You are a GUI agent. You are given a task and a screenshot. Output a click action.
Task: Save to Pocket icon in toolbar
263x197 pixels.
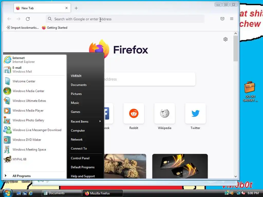coord(222,19)
